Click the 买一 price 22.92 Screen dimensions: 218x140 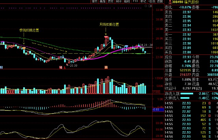tap(187, 35)
